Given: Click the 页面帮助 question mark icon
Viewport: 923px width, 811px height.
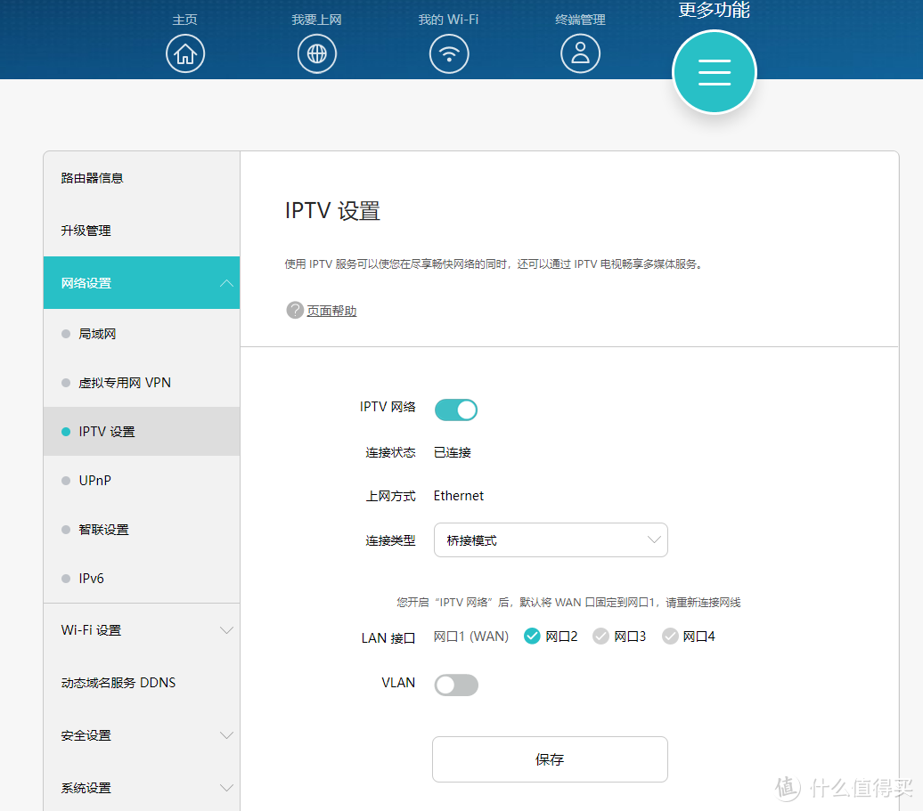Looking at the screenshot, I should pyautogui.click(x=294, y=310).
